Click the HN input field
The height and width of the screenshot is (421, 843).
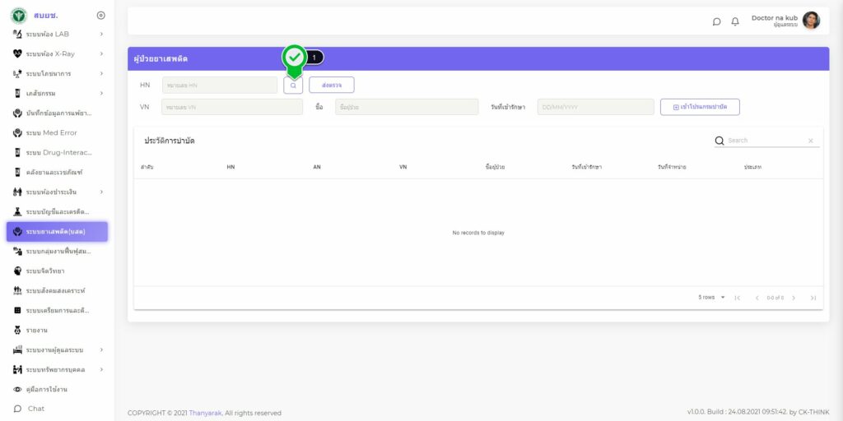click(219, 86)
